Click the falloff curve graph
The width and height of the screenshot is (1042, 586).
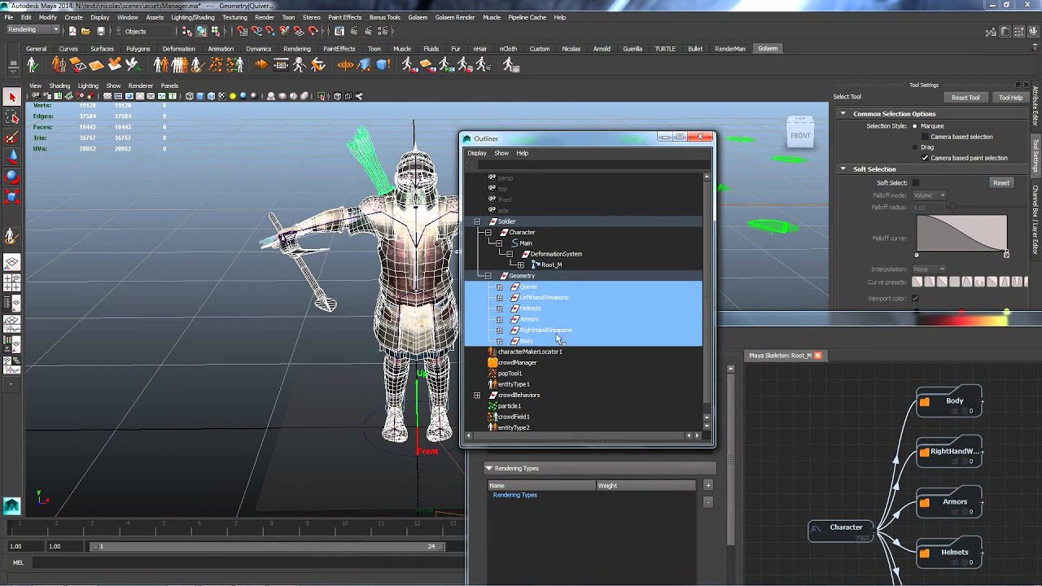[961, 234]
